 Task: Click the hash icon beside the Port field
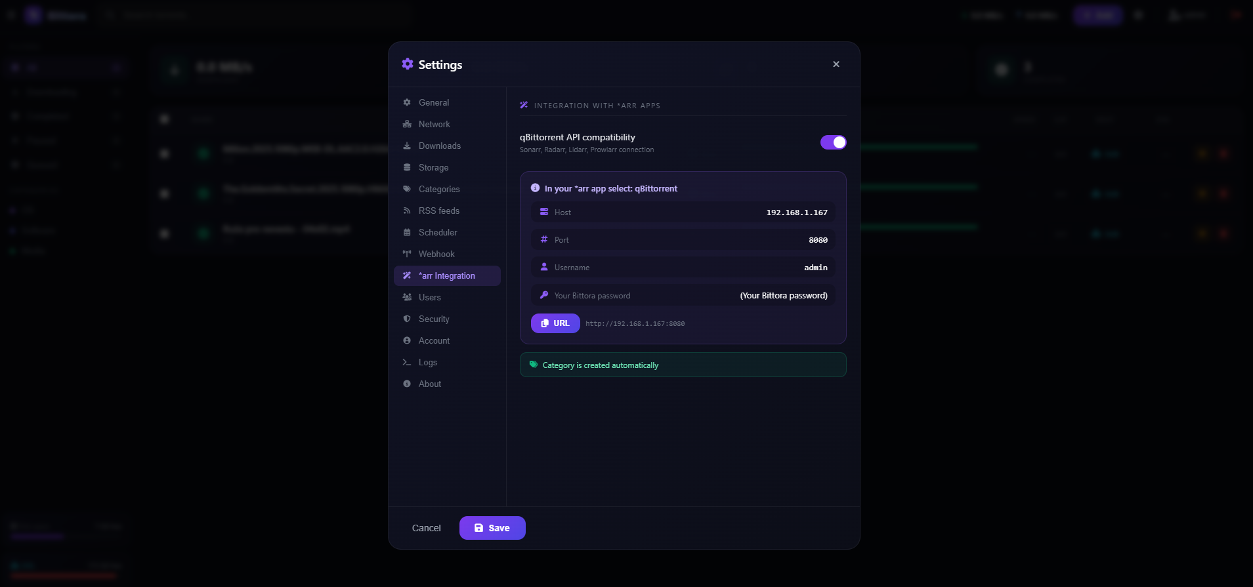point(544,239)
